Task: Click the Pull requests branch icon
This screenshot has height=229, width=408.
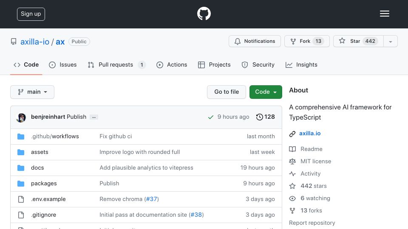Action: coord(91,64)
